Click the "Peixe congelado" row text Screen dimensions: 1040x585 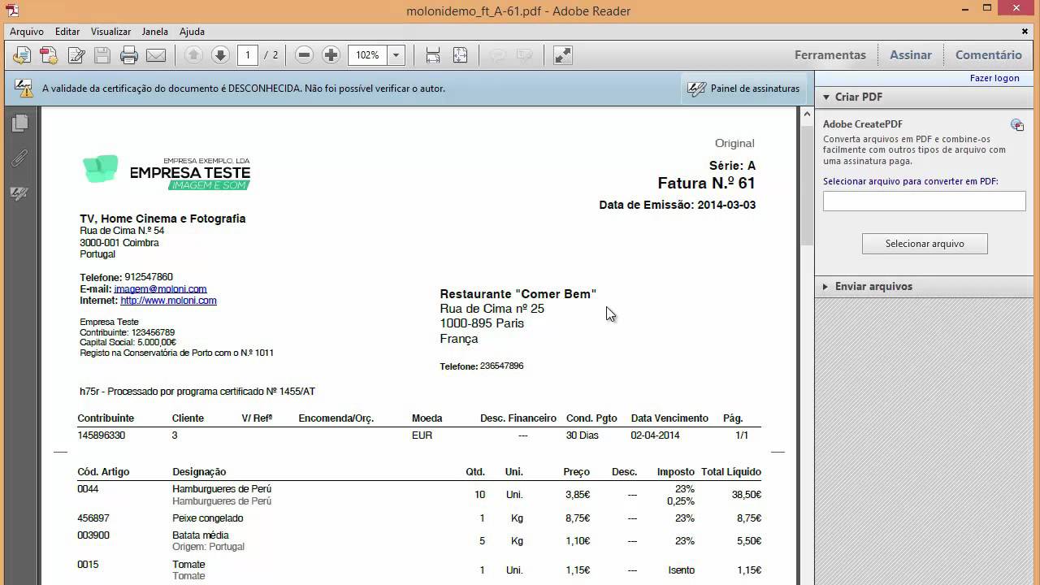207,518
